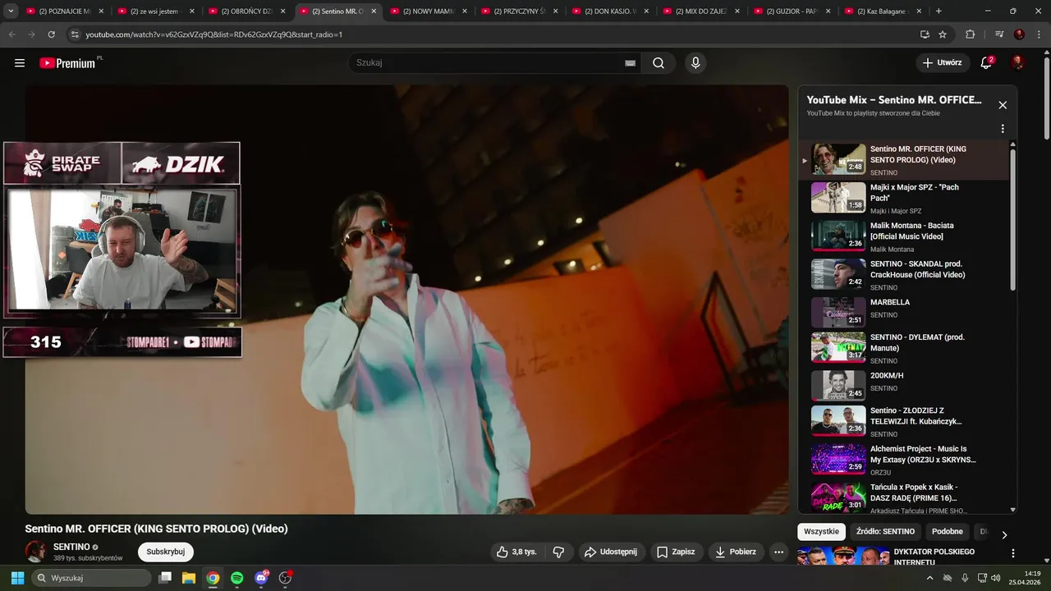Close the Kaz Bałagane tab

919,11
